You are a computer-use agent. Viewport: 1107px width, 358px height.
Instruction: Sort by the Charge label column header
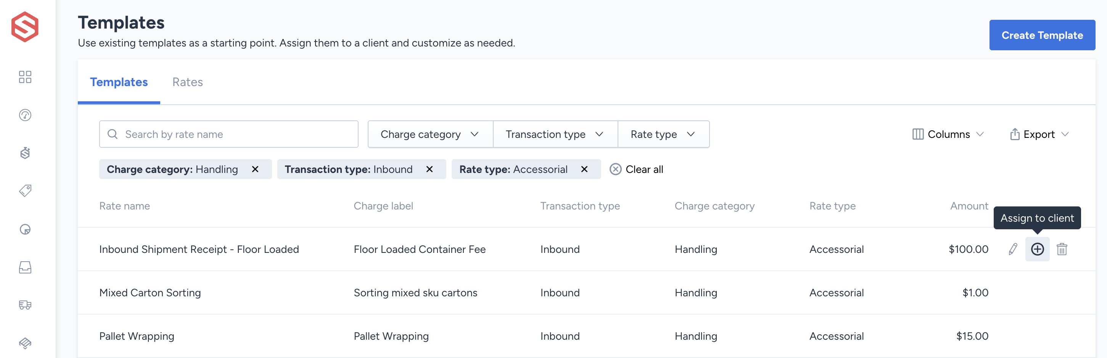383,206
